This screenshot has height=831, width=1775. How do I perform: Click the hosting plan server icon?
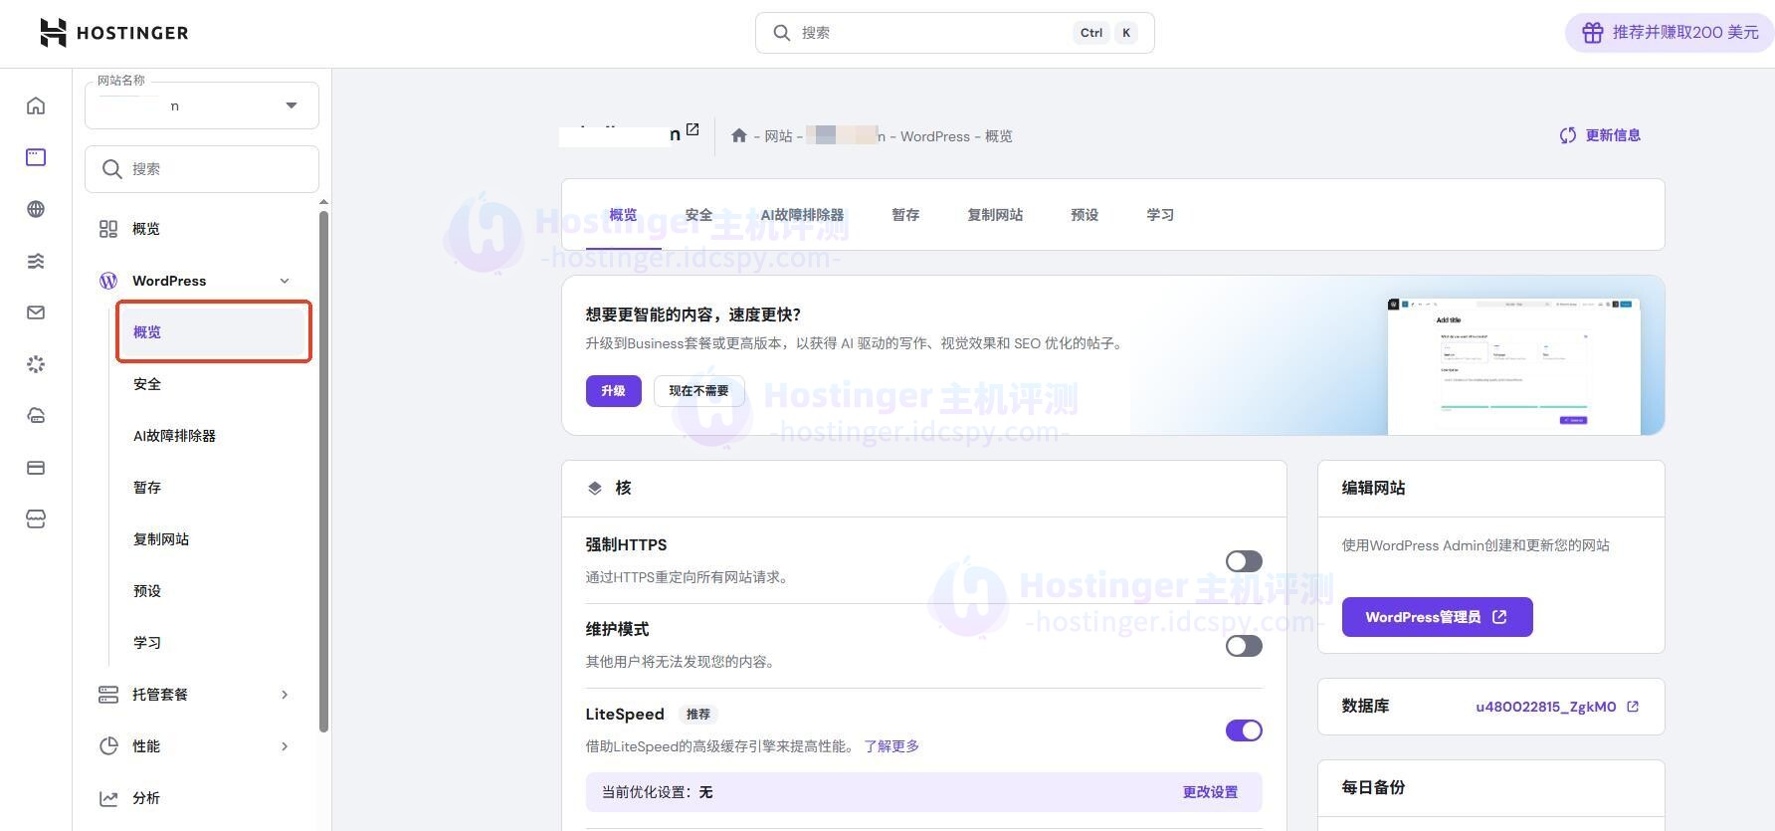pos(108,695)
